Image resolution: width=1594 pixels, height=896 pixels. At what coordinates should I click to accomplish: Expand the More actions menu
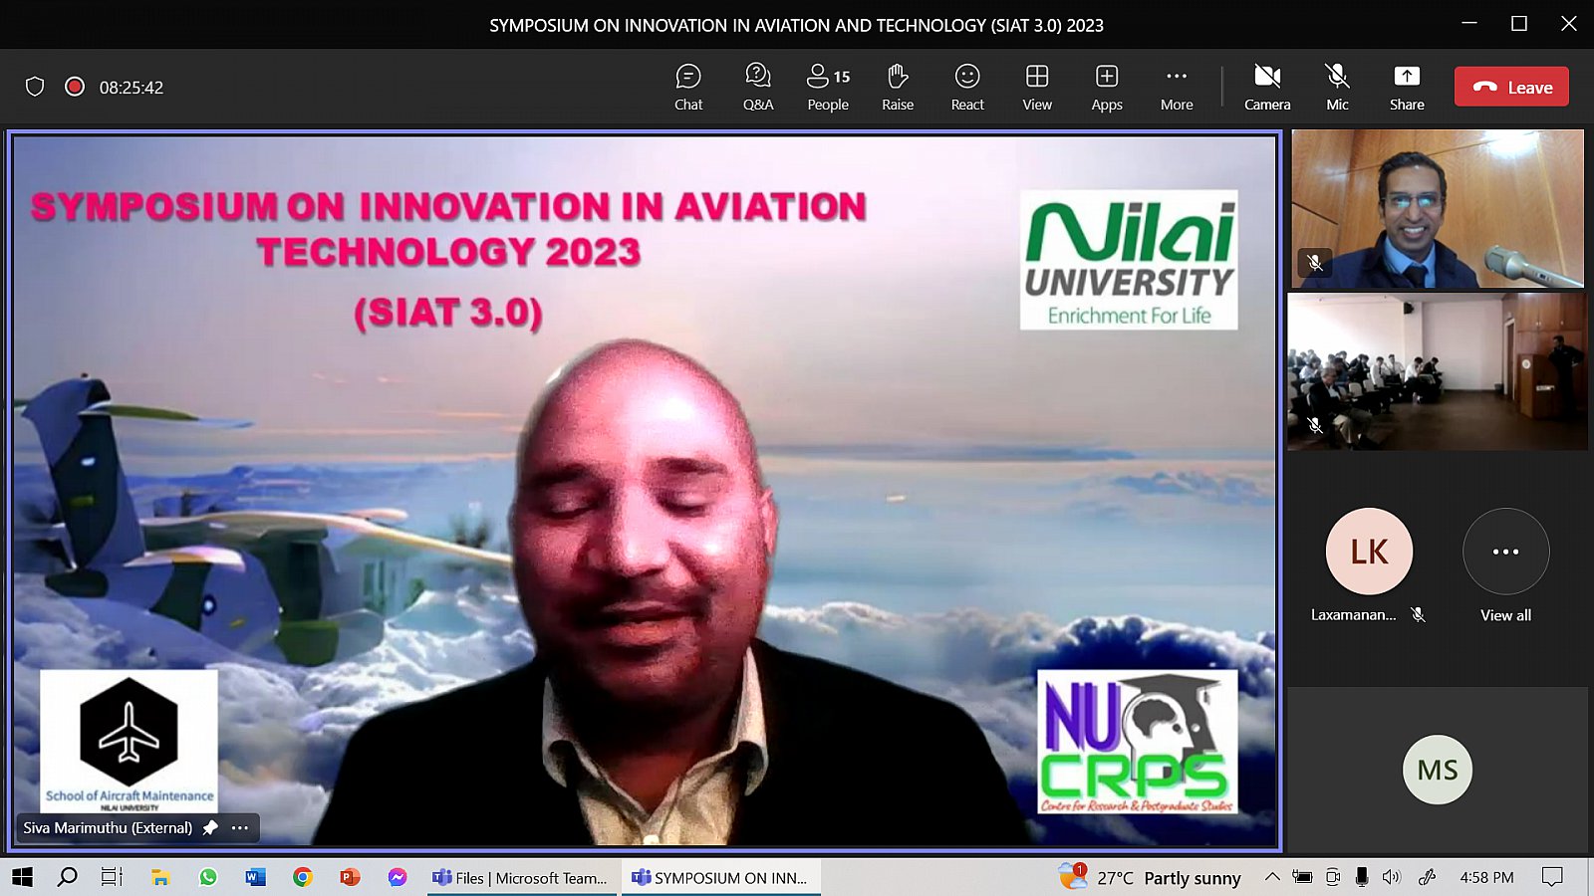pos(1176,87)
